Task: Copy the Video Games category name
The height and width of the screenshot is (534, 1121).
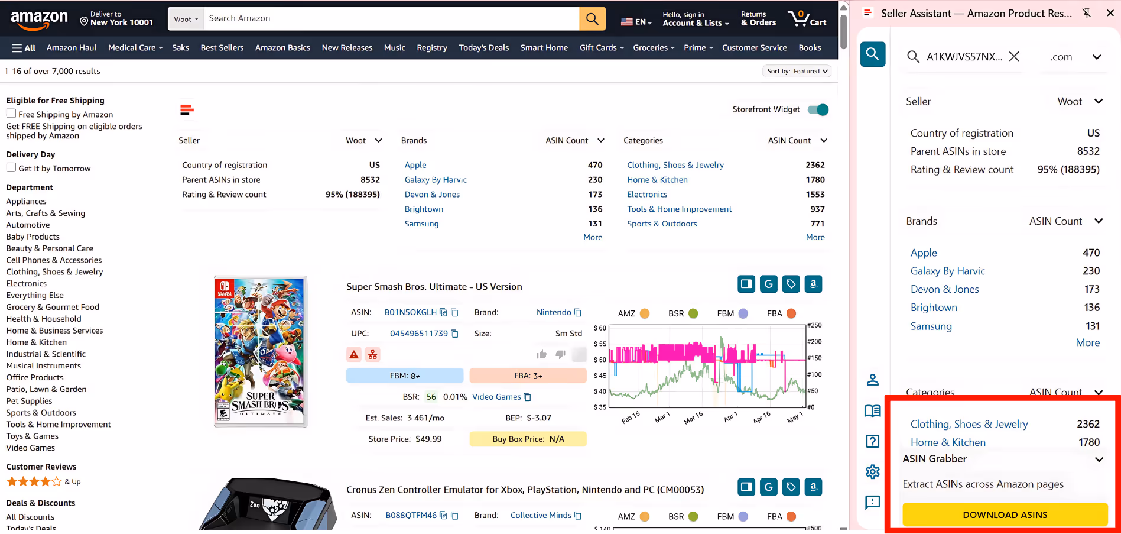Action: point(528,397)
